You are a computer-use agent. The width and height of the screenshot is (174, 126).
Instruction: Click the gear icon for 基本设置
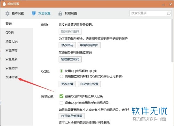7,14
